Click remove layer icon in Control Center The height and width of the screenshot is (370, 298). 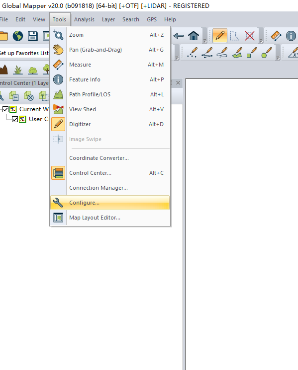pos(29,96)
